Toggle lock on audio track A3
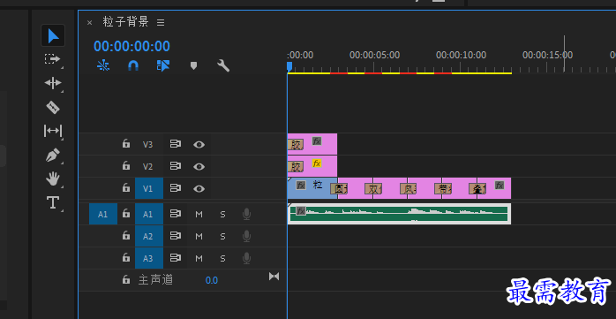Viewport: 616px width, 319px height. (x=125, y=258)
